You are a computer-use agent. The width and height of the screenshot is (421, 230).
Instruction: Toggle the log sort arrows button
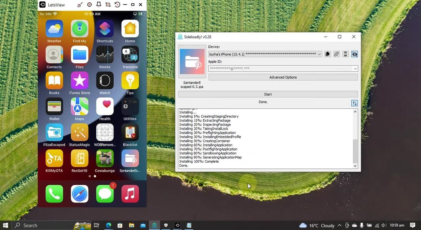[355, 103]
